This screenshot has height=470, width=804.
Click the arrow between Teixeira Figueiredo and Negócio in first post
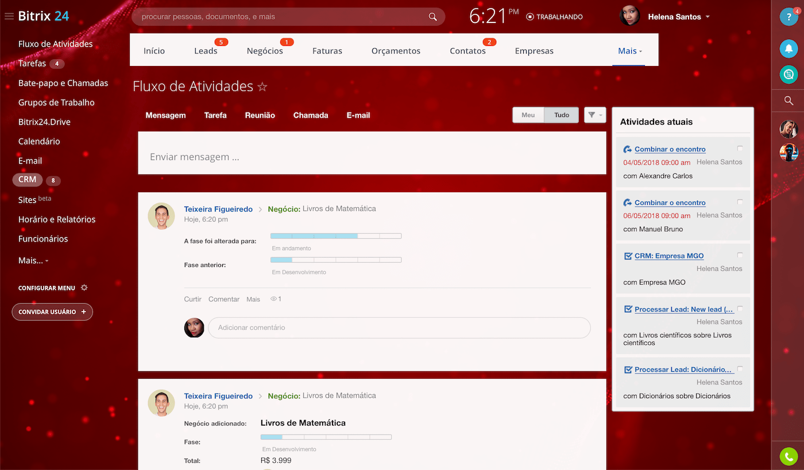pos(260,209)
